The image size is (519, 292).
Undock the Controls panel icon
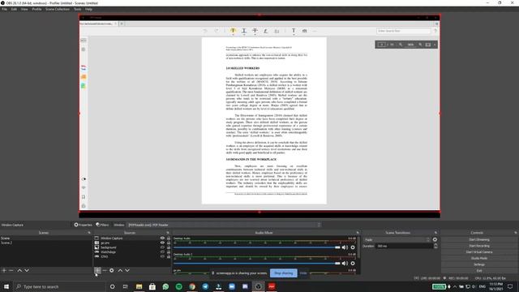[516, 233]
